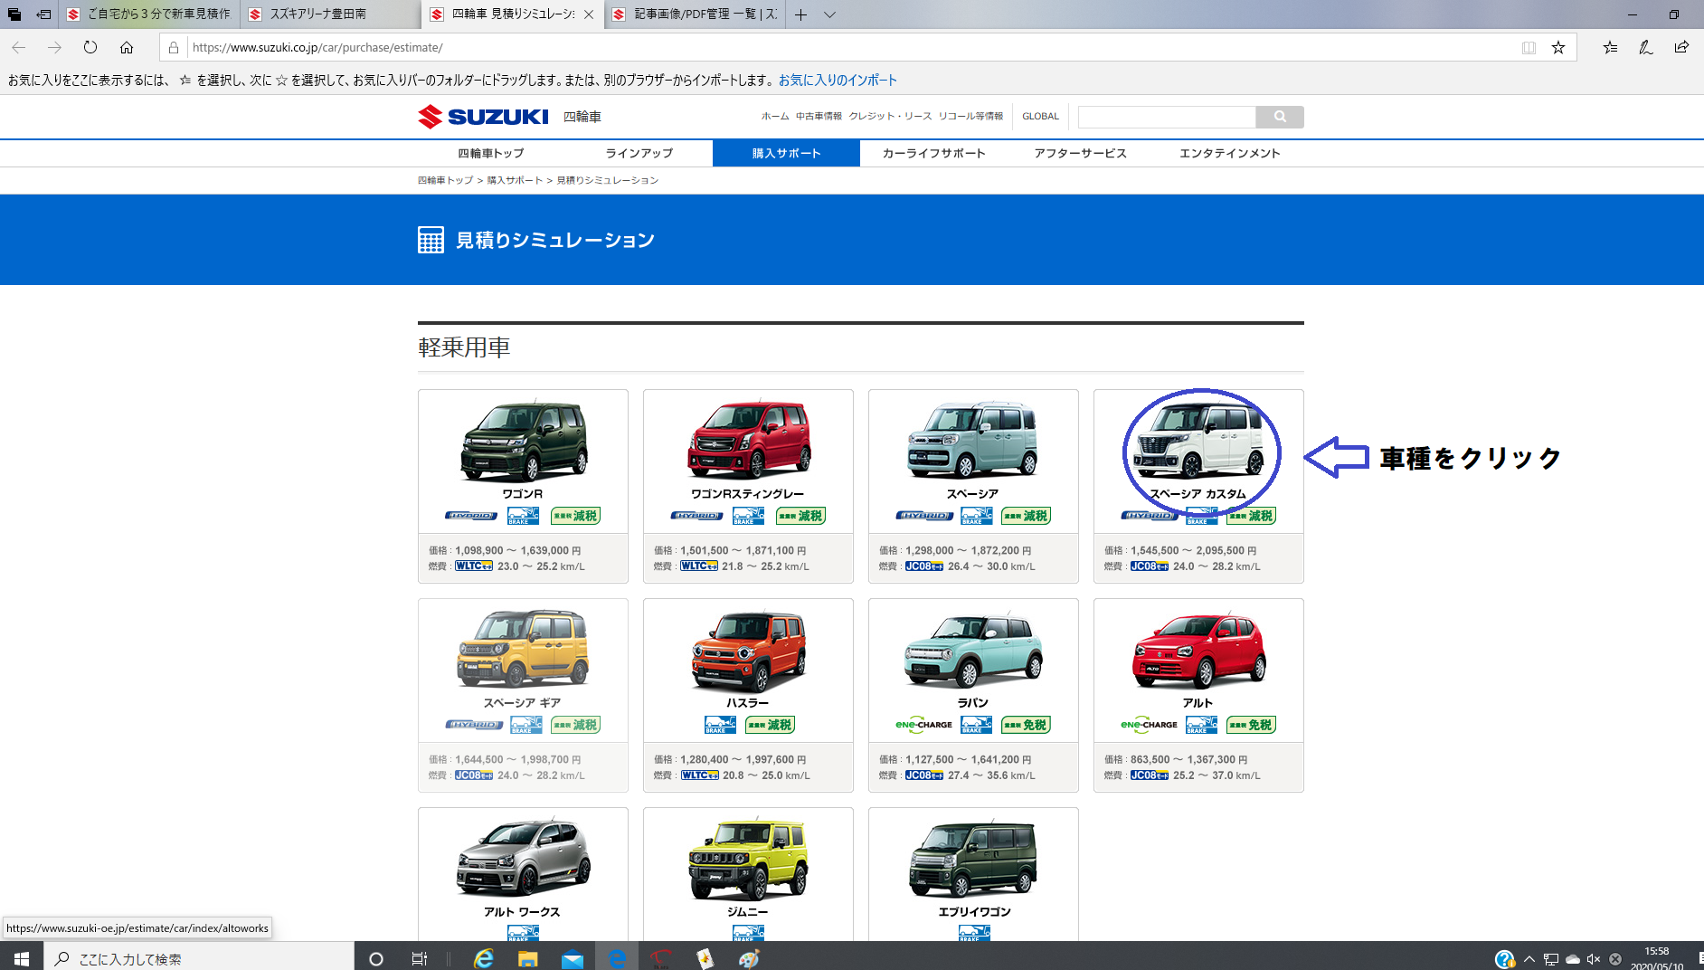Click the リコール等情報 header link

(x=970, y=116)
